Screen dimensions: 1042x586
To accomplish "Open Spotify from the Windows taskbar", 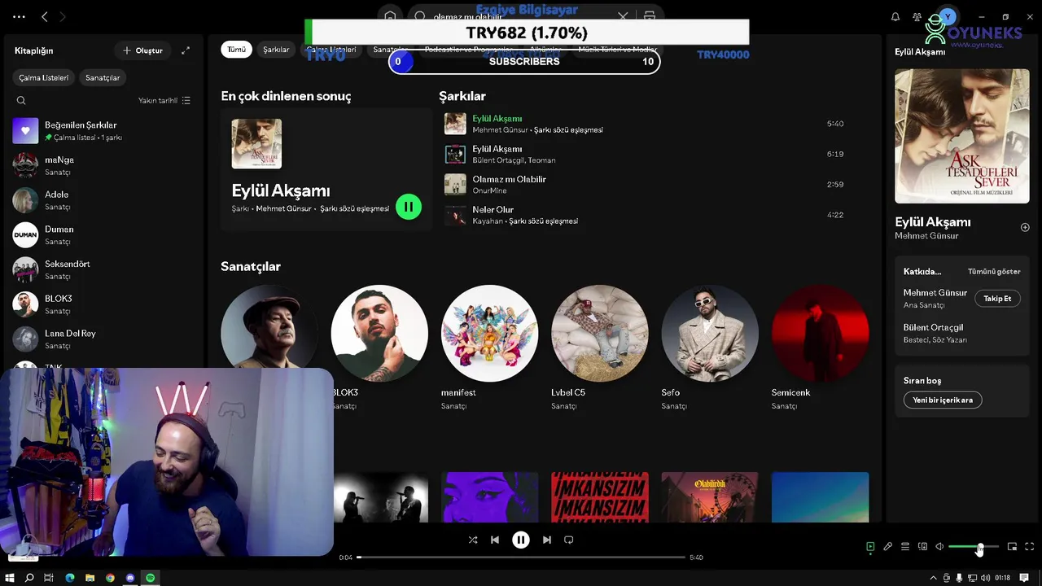I will [x=150, y=578].
